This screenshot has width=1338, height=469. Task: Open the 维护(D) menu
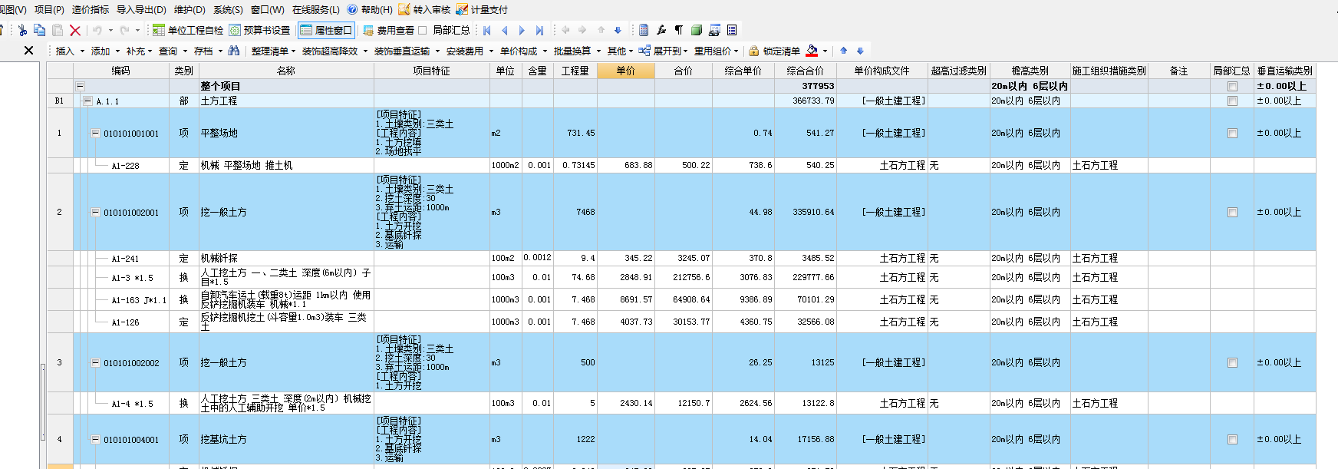point(189,9)
